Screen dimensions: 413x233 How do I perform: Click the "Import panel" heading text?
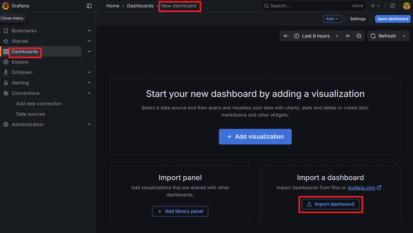(x=180, y=178)
